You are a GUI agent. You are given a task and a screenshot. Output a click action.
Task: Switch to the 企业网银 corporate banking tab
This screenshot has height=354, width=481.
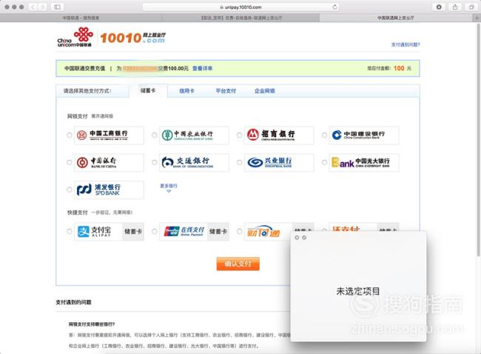265,91
